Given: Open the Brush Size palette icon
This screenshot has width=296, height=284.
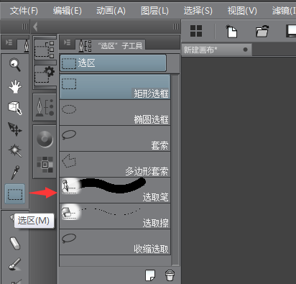Looking at the screenshot, I should tap(45, 108).
